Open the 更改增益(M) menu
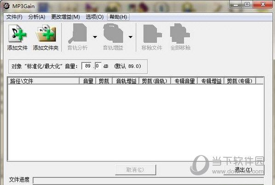 [65, 17]
